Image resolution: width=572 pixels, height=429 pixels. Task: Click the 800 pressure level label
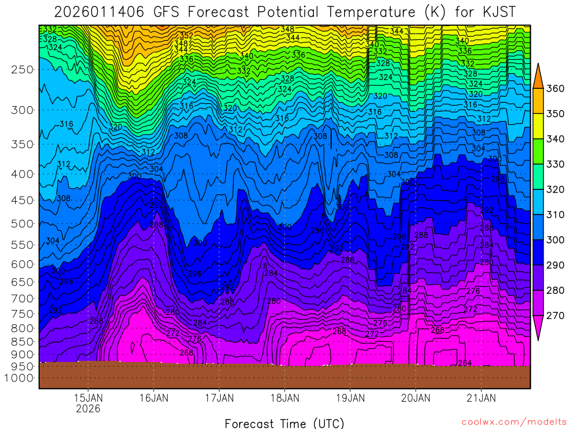(22, 328)
